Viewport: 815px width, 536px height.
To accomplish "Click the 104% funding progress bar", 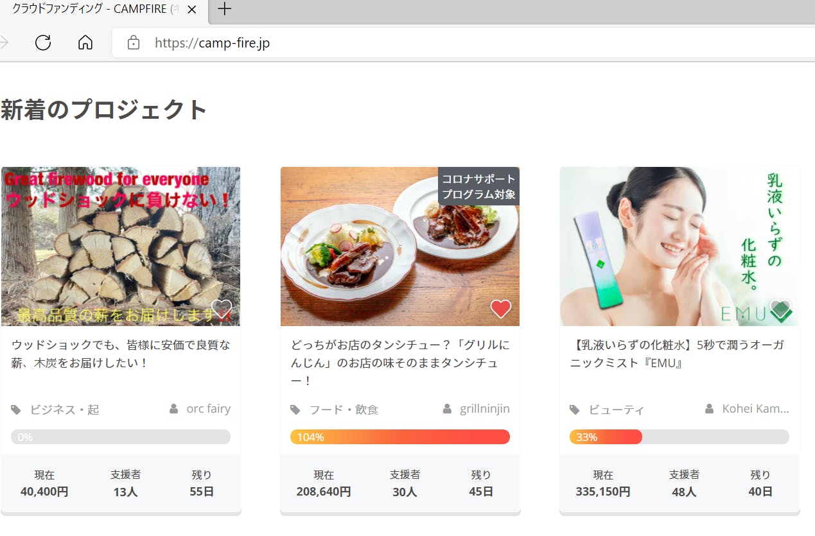I will (x=399, y=437).
